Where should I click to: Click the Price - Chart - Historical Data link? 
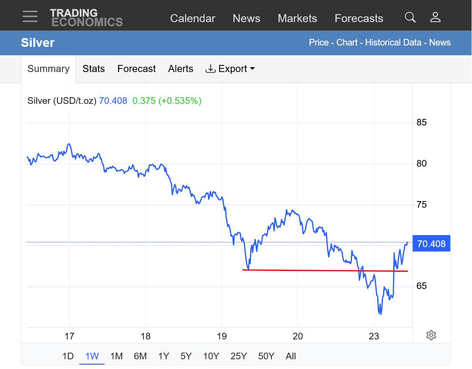click(x=366, y=43)
